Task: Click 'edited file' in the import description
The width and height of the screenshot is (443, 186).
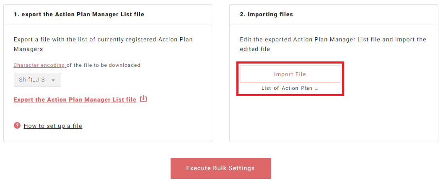Action: [255, 49]
